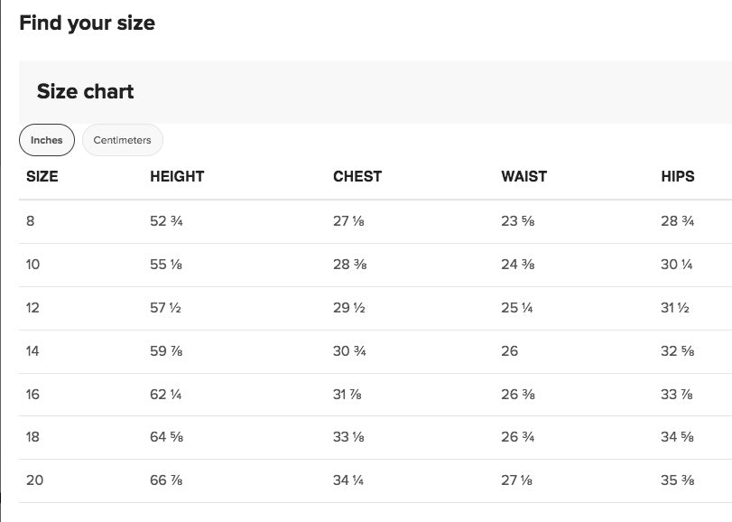
Task: Select size 18 row
Action: tap(36, 437)
